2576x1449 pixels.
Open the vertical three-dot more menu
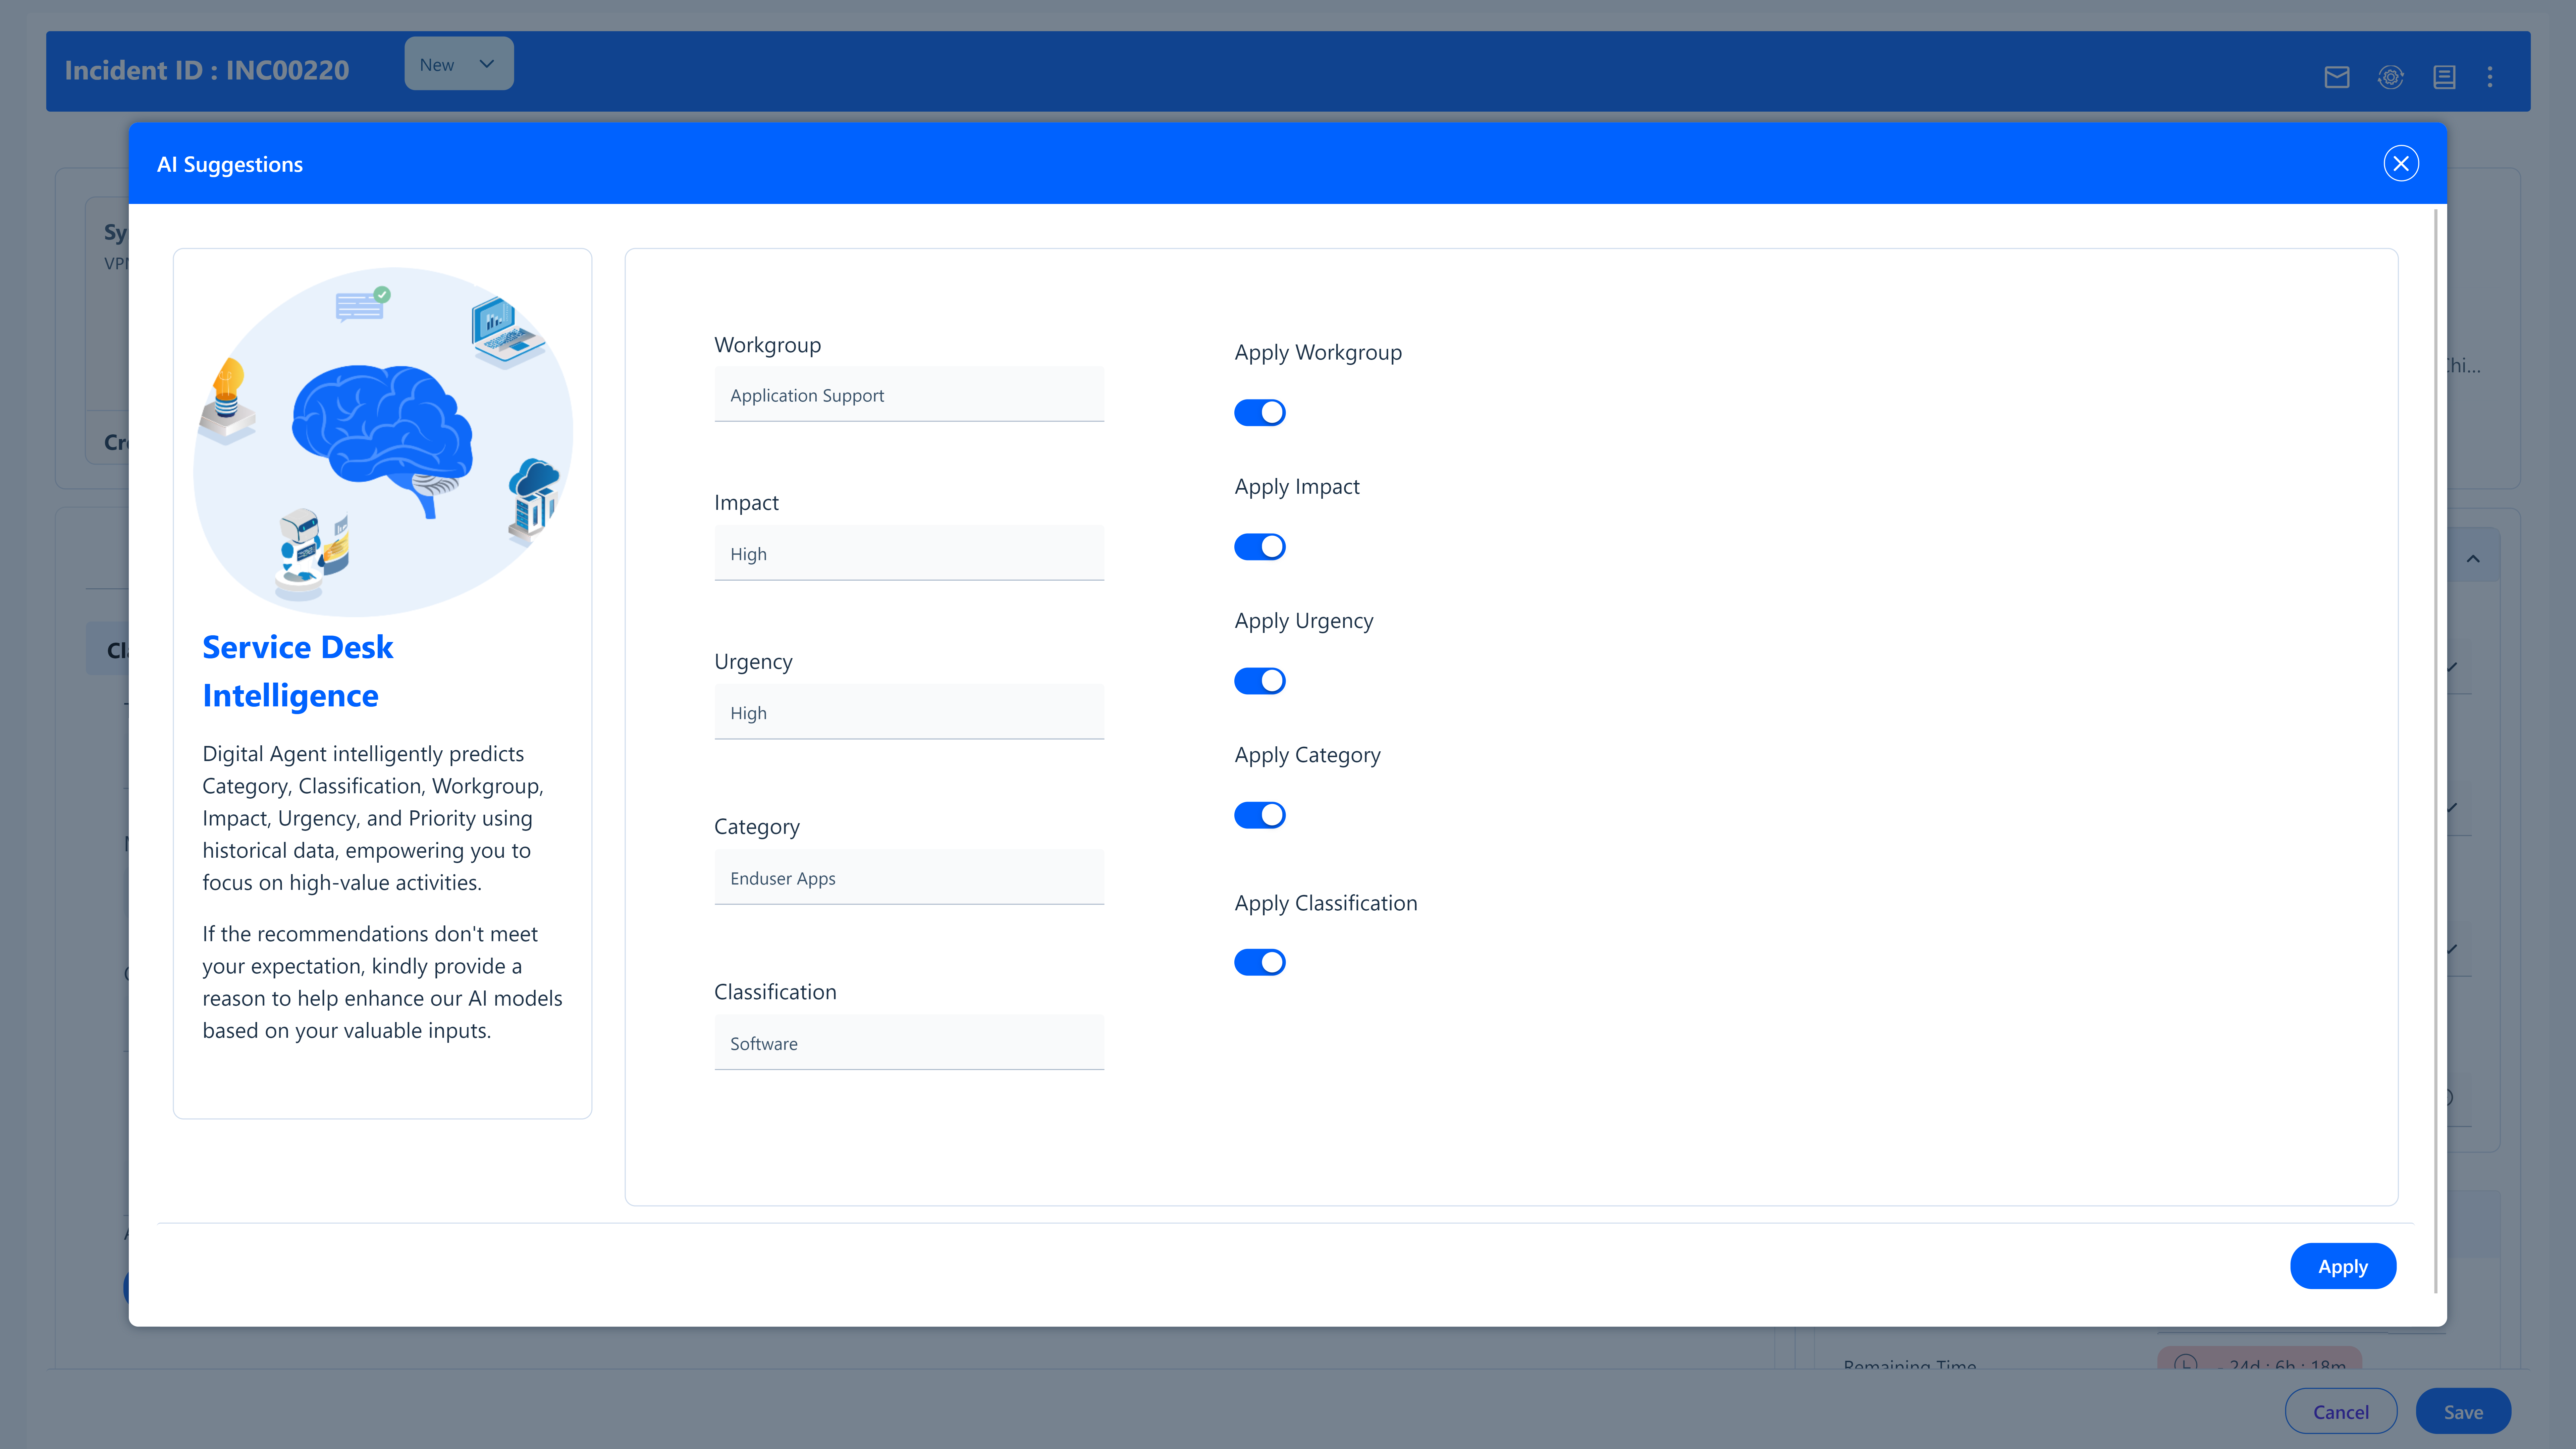point(2490,77)
